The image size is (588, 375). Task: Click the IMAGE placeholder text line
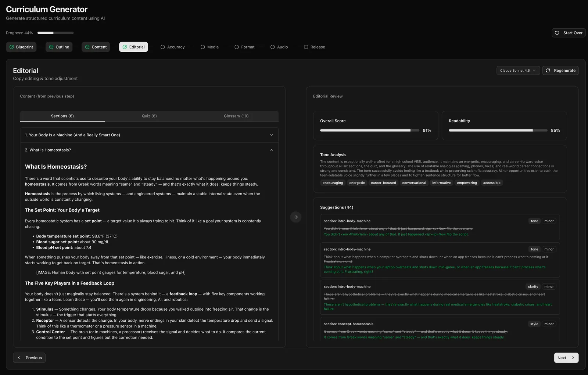pyautogui.click(x=111, y=272)
